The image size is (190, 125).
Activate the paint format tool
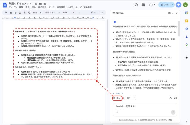[29, 13]
